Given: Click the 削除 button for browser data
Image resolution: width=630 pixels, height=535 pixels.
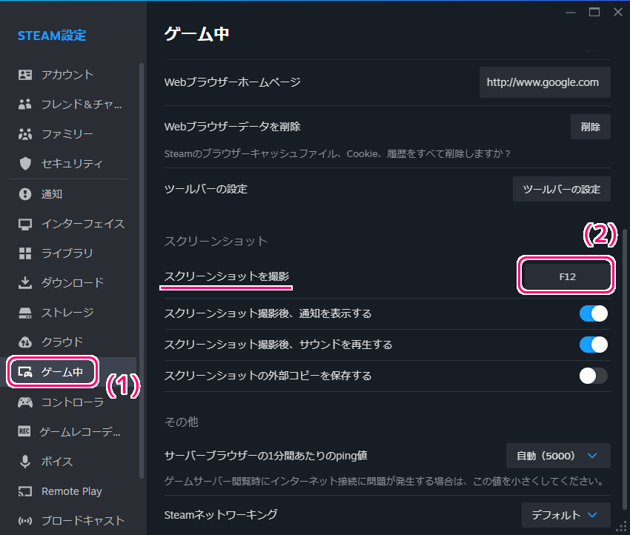Looking at the screenshot, I should pos(590,127).
